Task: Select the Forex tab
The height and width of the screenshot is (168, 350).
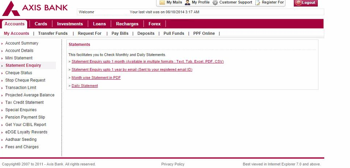Action: (x=155, y=24)
